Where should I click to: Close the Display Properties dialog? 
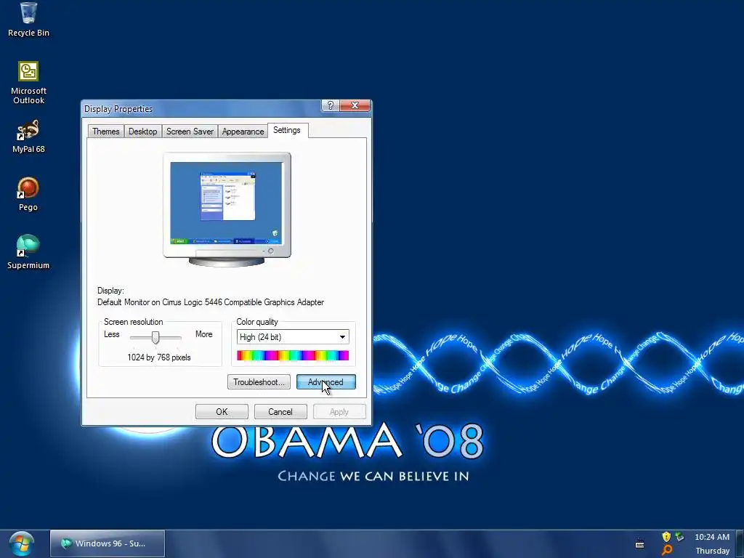355,105
